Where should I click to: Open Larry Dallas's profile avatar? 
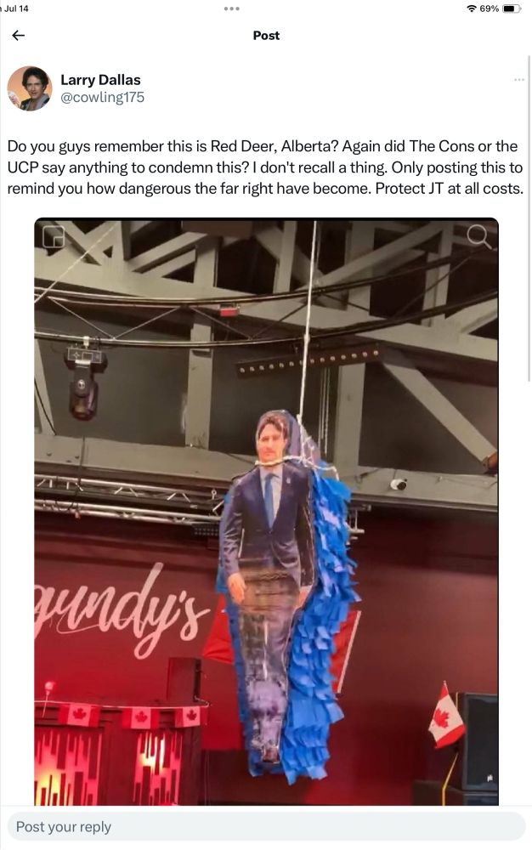29,88
